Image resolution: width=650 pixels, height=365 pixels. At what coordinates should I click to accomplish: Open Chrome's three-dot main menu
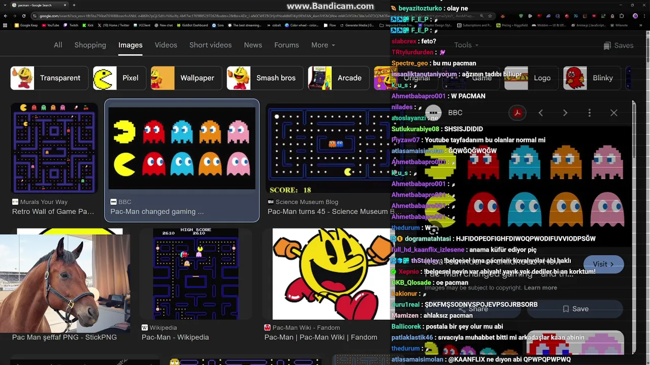coord(644,16)
